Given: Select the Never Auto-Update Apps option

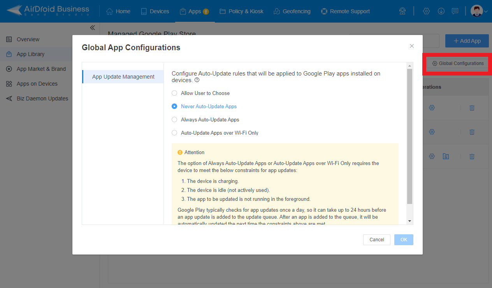Looking at the screenshot, I should click(x=174, y=106).
